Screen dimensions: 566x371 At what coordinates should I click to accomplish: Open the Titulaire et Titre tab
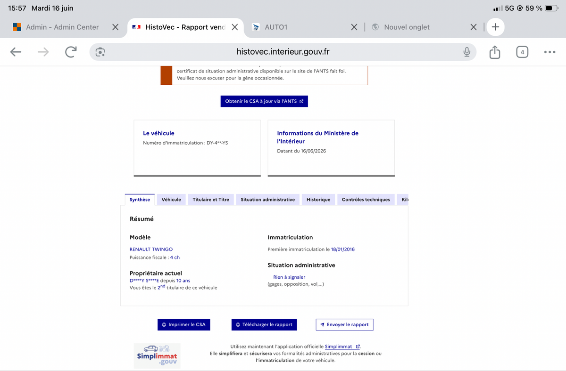point(211,200)
